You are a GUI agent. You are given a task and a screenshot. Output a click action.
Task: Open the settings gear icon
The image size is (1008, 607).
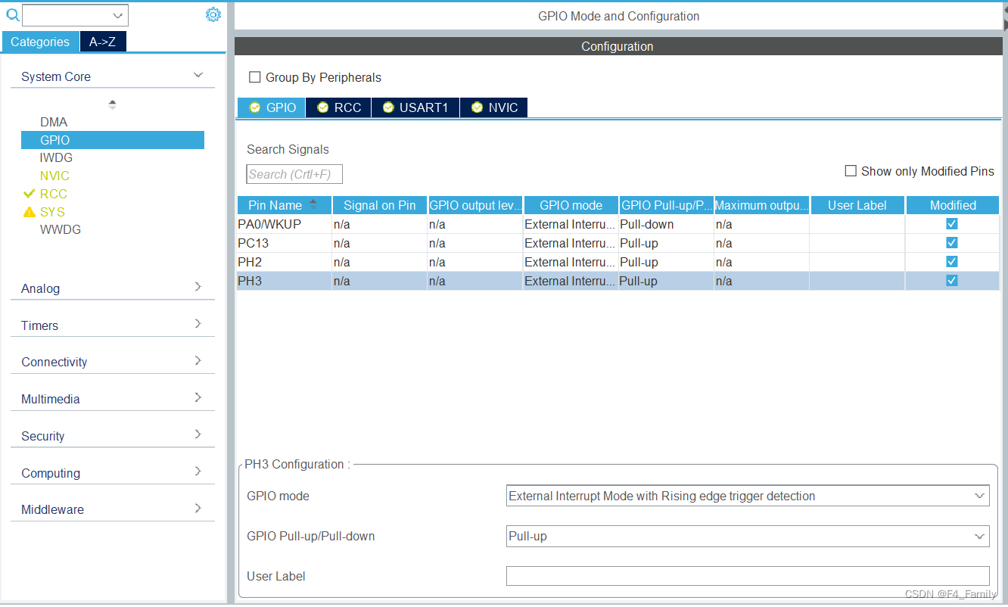click(x=213, y=14)
